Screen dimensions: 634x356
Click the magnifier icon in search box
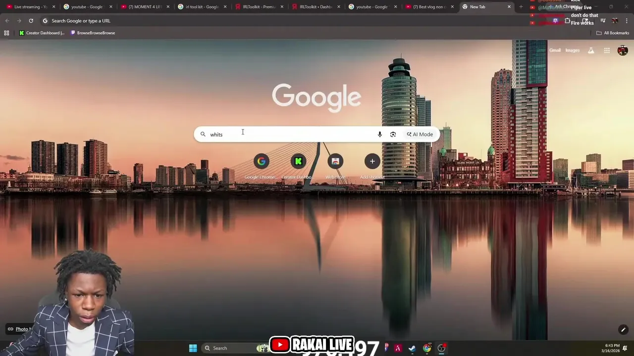(203, 134)
